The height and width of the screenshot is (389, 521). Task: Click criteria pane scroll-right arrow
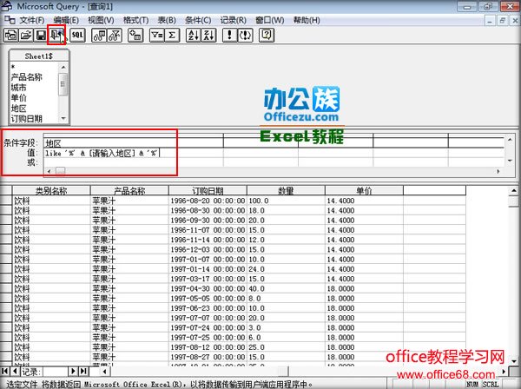tap(498, 171)
